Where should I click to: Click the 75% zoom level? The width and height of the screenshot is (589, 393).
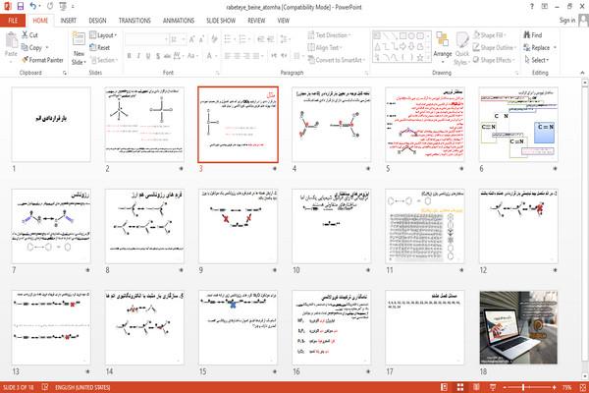click(x=566, y=387)
